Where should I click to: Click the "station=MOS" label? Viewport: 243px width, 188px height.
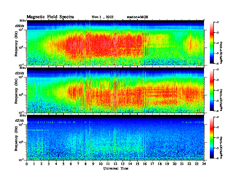pyautogui.click(x=137, y=17)
